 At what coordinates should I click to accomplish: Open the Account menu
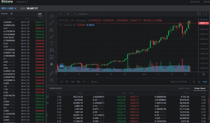tap(195, 2)
